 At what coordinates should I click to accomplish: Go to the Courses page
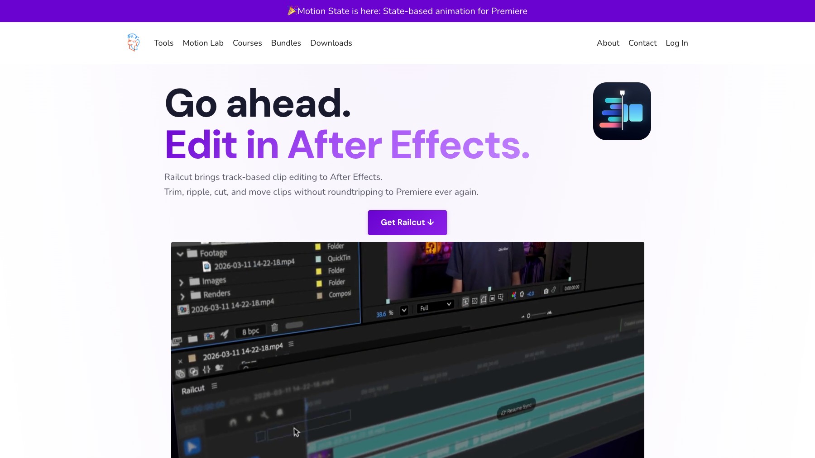point(247,43)
